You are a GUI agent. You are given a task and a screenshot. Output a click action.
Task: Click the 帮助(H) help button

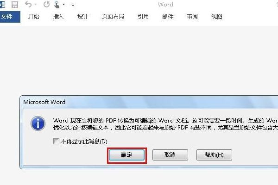tap(214, 155)
